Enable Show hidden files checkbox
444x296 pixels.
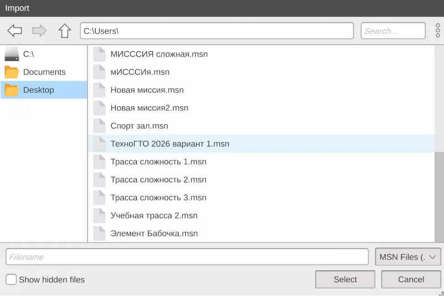[11, 280]
